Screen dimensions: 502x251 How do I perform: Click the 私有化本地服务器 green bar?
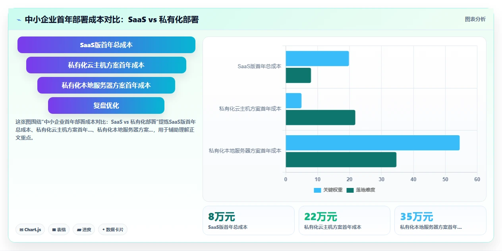click(x=341, y=159)
